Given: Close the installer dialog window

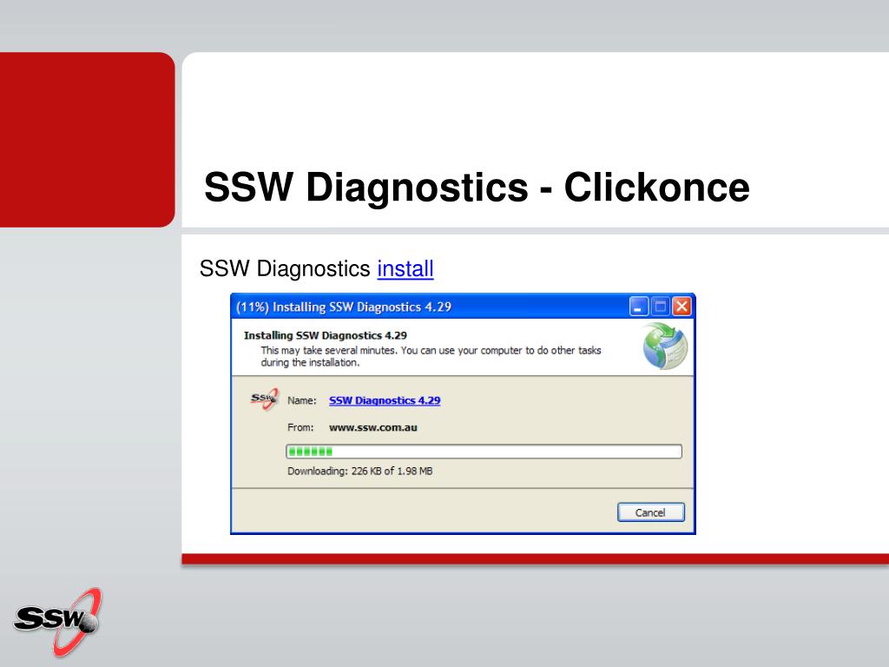Looking at the screenshot, I should [x=682, y=307].
